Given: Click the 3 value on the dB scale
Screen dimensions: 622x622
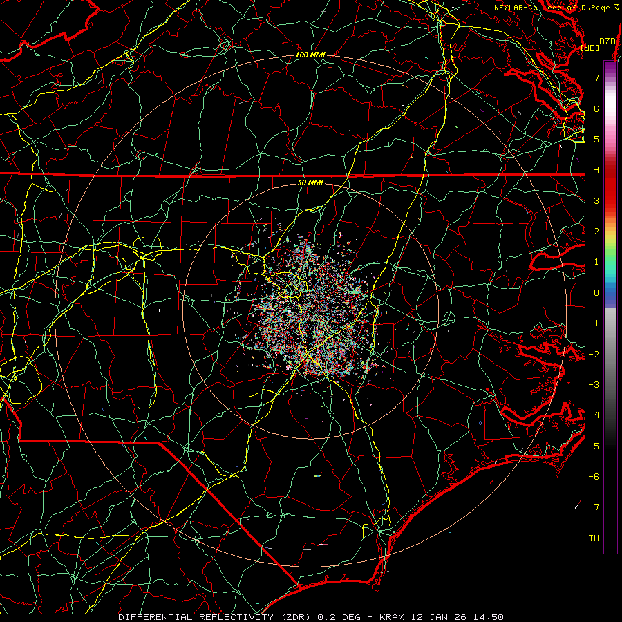Looking at the screenshot, I should [596, 200].
